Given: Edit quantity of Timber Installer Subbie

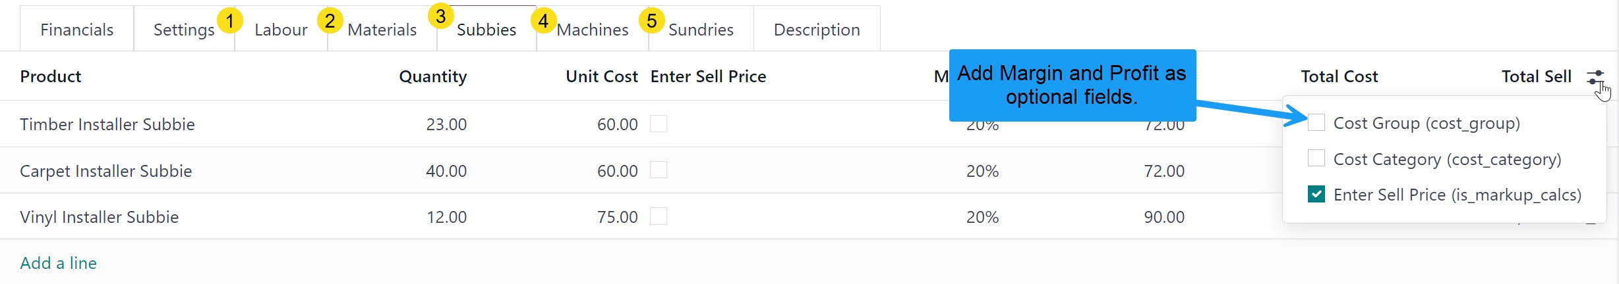Looking at the screenshot, I should pos(446,124).
